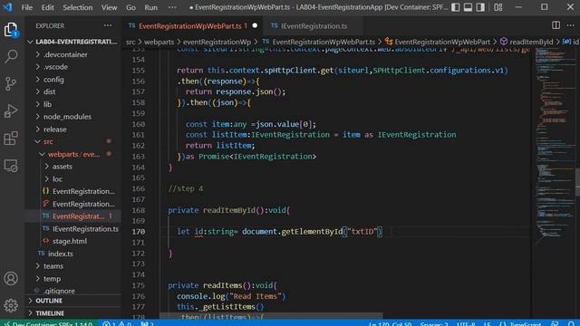
Task: Open the Go menu
Action: tap(130, 7)
